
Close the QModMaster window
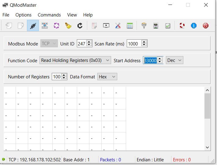206,5
